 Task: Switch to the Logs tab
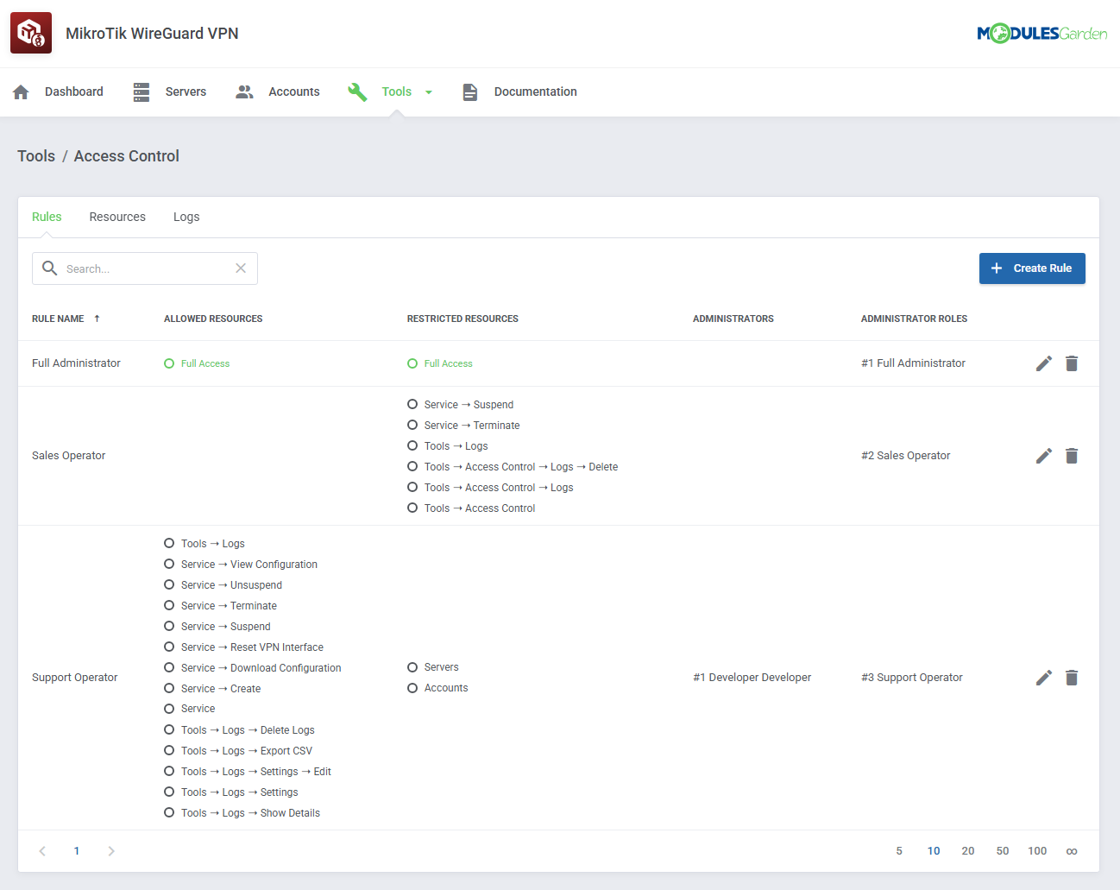click(x=186, y=217)
